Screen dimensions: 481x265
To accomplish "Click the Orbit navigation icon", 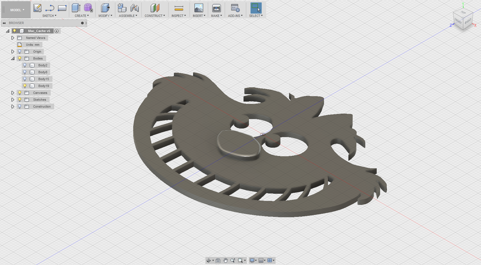I will click(209, 260).
